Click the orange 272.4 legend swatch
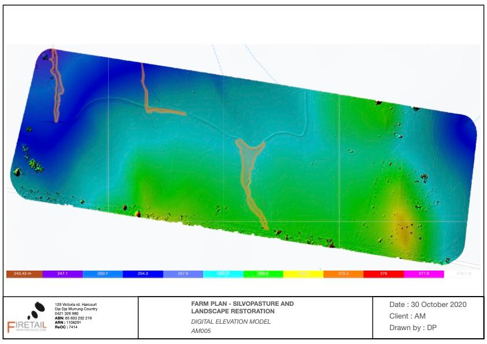The image size is (487, 344). point(343,273)
